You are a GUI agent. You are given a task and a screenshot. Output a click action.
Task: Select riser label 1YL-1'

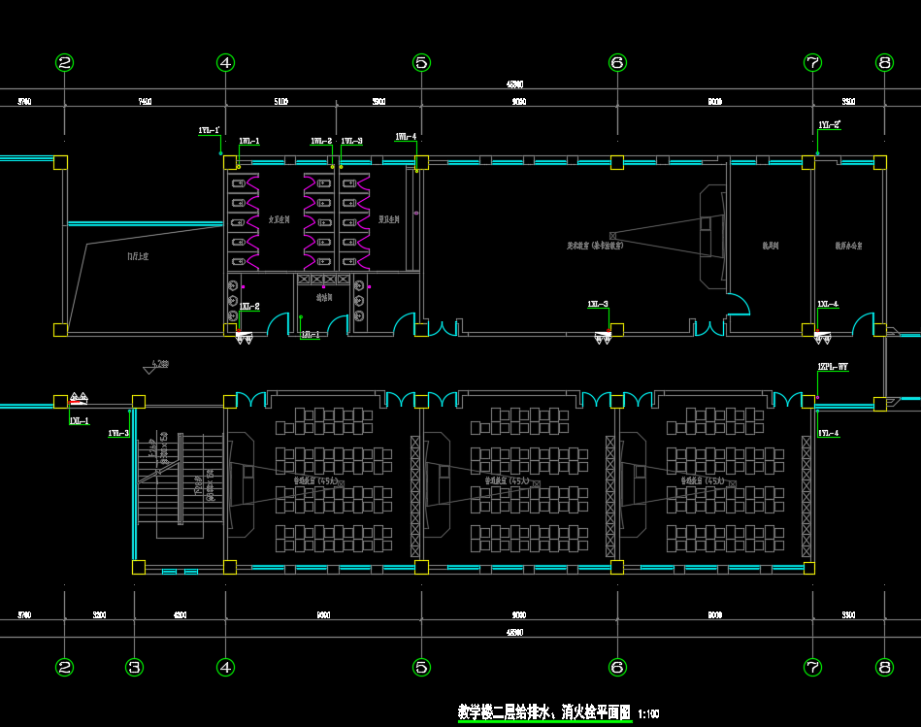(209, 130)
